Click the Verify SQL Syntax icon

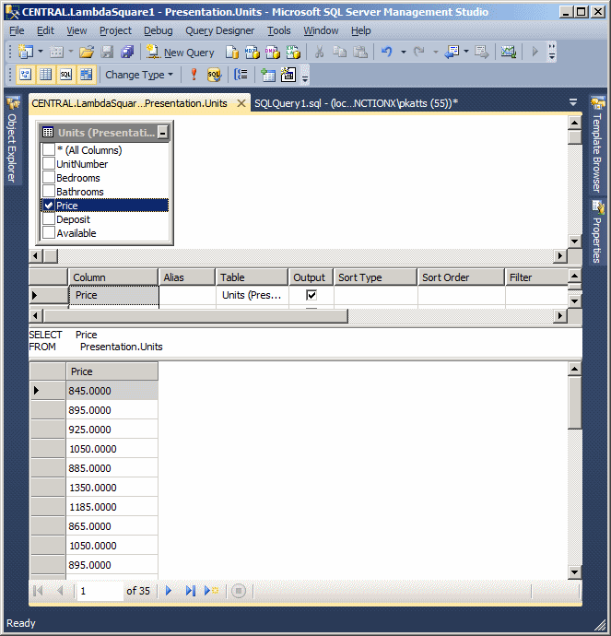(214, 75)
